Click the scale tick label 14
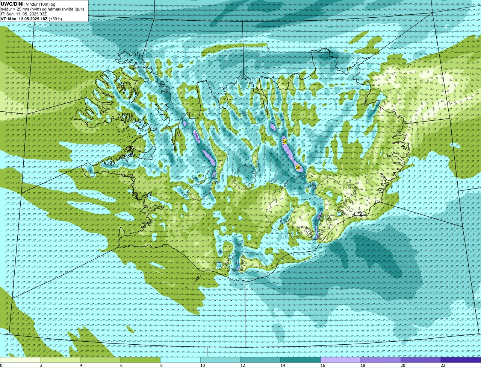This screenshot has width=481, height=368. pos(283,365)
